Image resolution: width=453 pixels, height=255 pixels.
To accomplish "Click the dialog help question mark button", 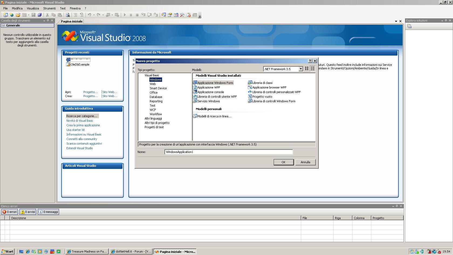I will pos(310,61).
